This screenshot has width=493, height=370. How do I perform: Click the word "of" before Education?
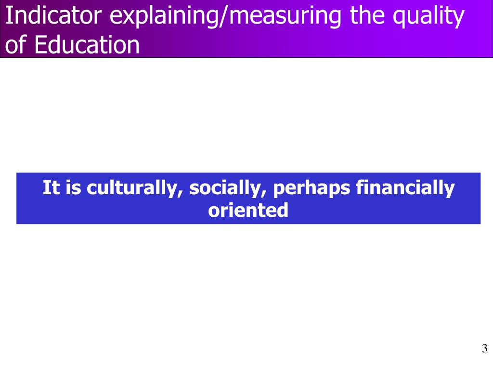click(15, 44)
